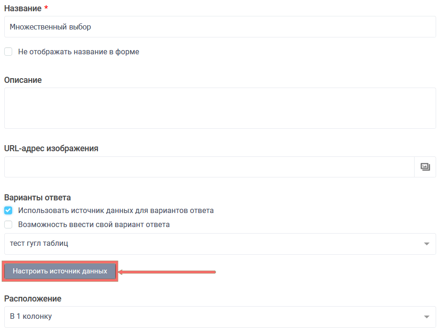Open the image picker beside URL field

tap(425, 167)
